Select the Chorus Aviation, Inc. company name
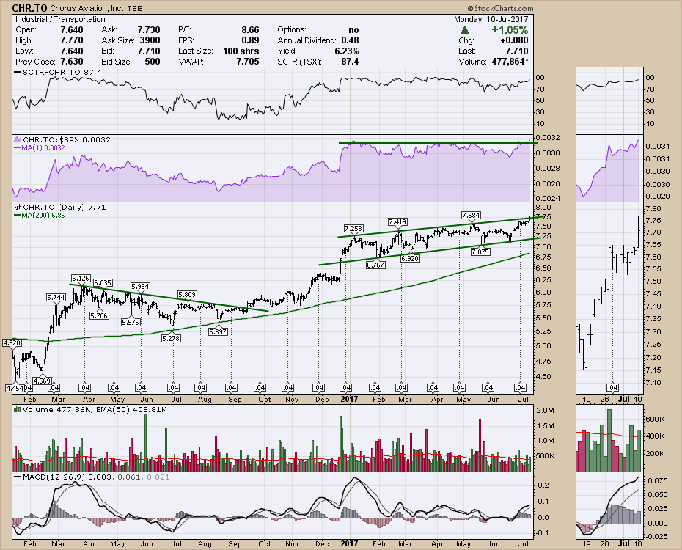Screen dimensions: 682x550 click(87, 8)
